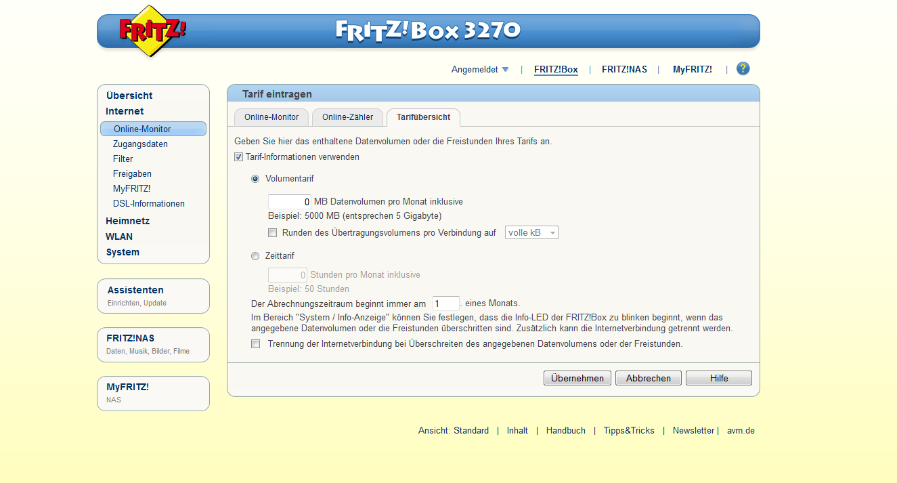Click the Ansicht: Standard footer link

pyautogui.click(x=454, y=431)
